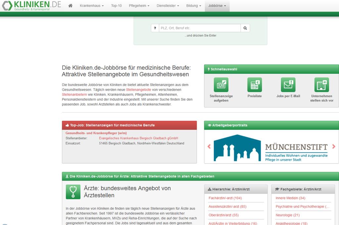Click the green stethoscope icon
339x225 pixels.
coord(73,192)
